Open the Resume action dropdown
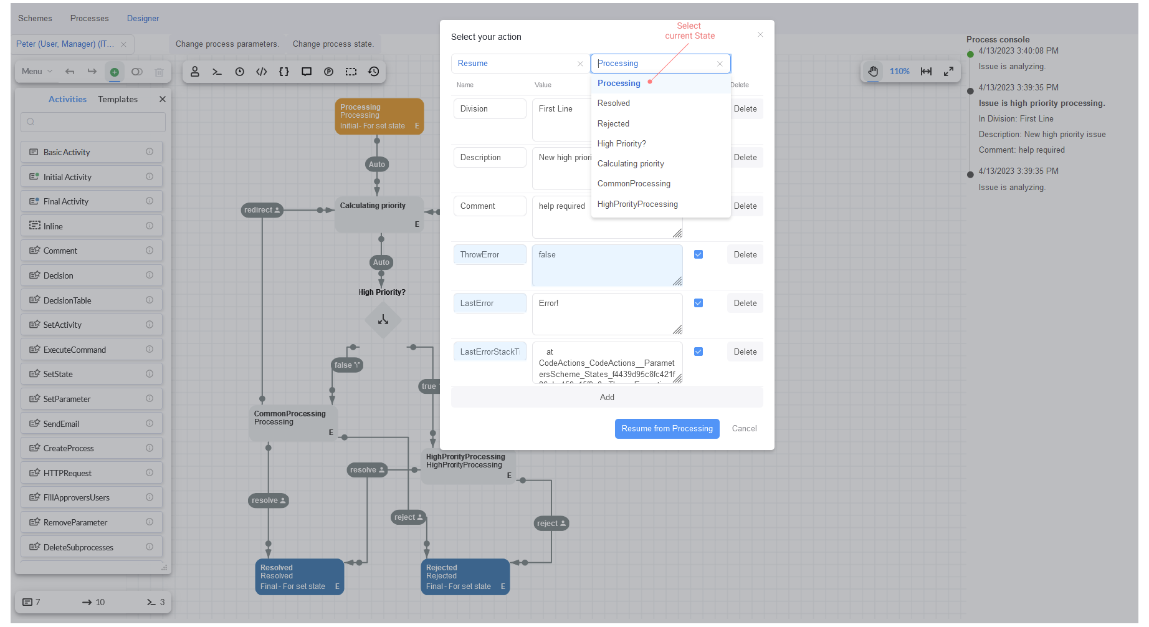Viewport: 1149px width, 627px height. pos(520,64)
